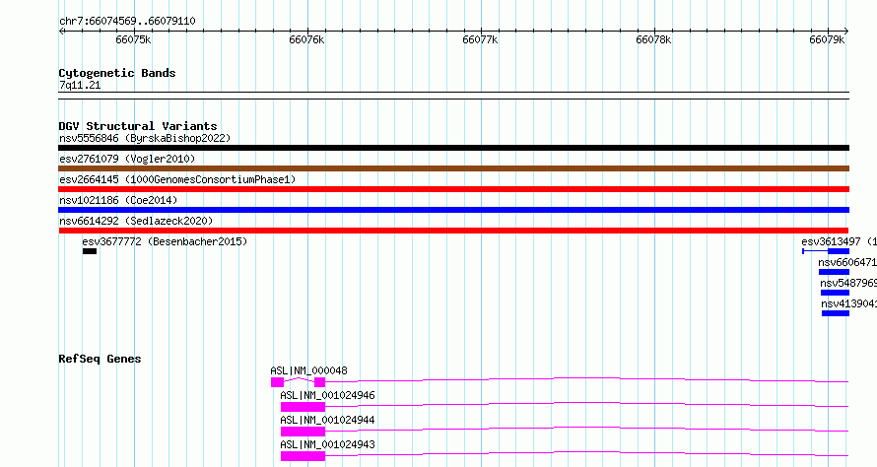
Task: Open the esv2664145 (1000GenomesConsortiumPhase1) label
Action: [x=177, y=179]
